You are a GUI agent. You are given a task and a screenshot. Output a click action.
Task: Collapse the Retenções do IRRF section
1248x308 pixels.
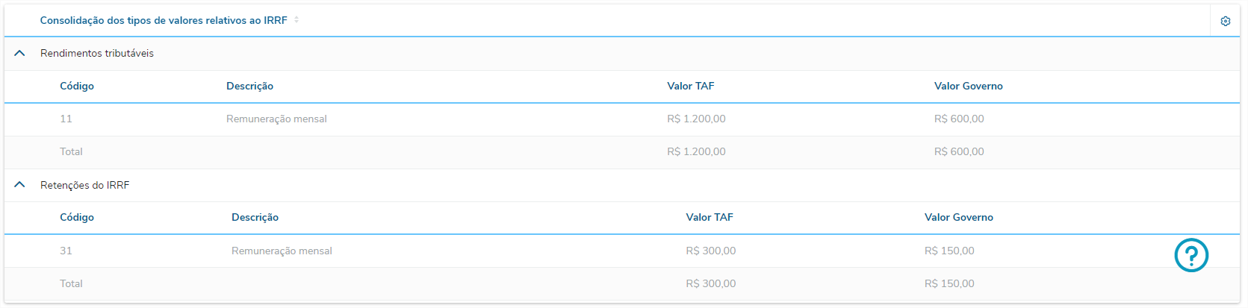20,185
